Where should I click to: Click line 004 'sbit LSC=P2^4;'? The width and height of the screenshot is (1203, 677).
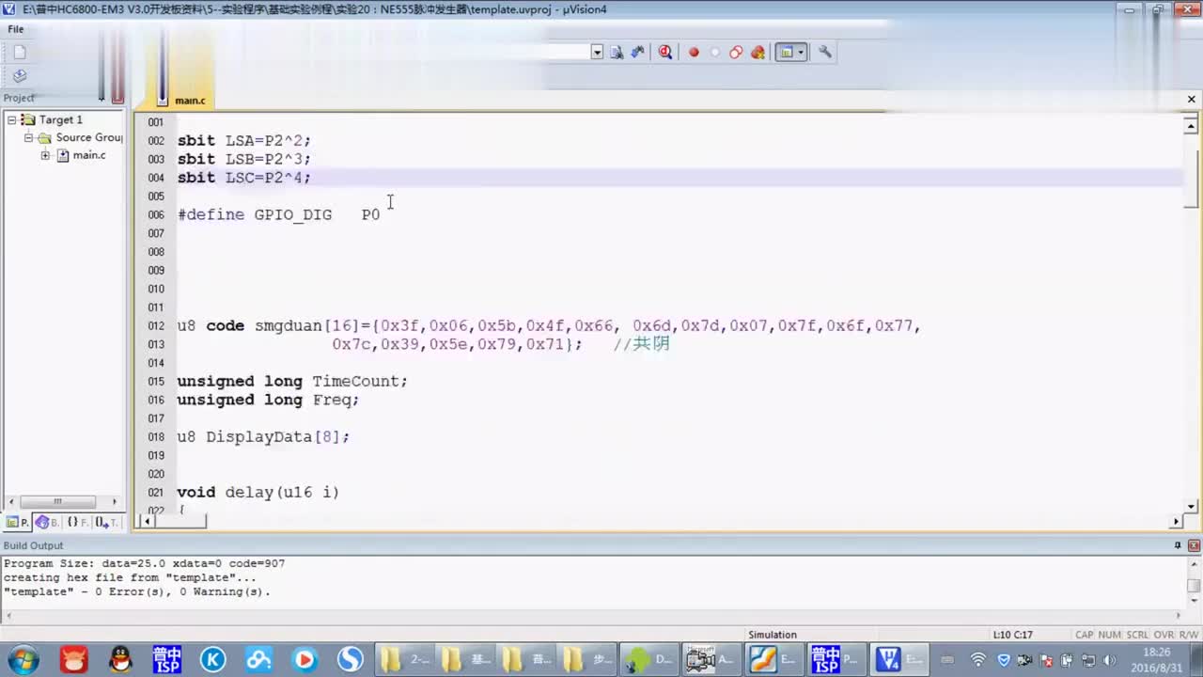pos(244,178)
